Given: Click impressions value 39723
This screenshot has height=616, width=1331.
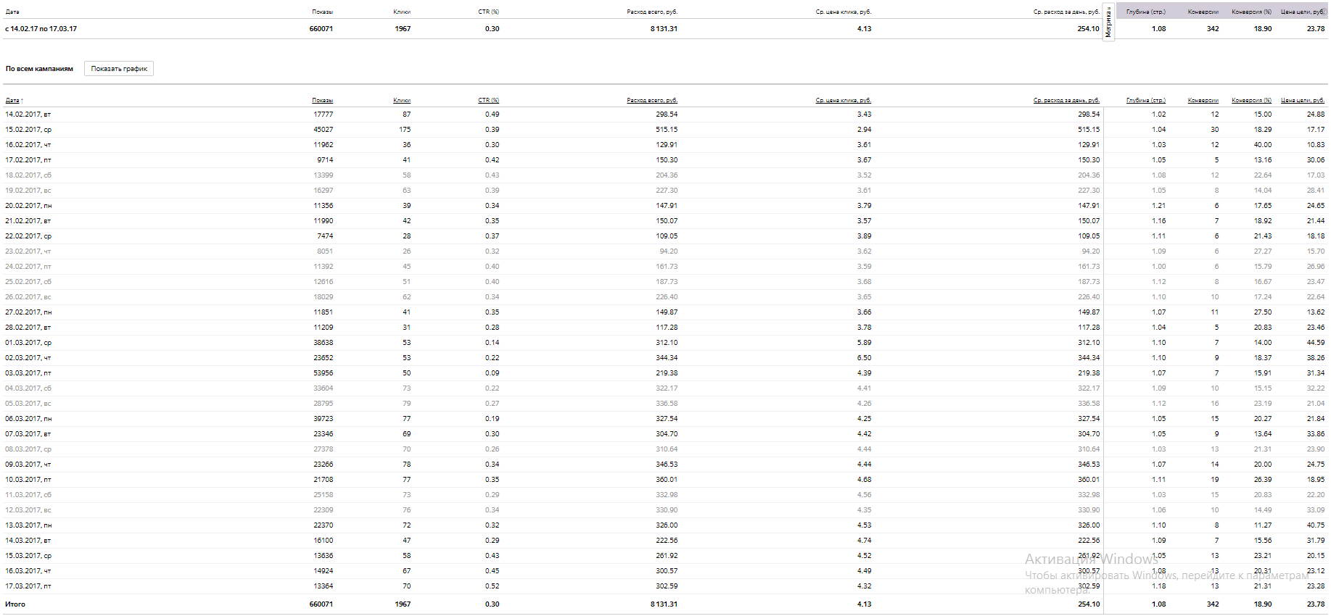Looking at the screenshot, I should (x=324, y=419).
